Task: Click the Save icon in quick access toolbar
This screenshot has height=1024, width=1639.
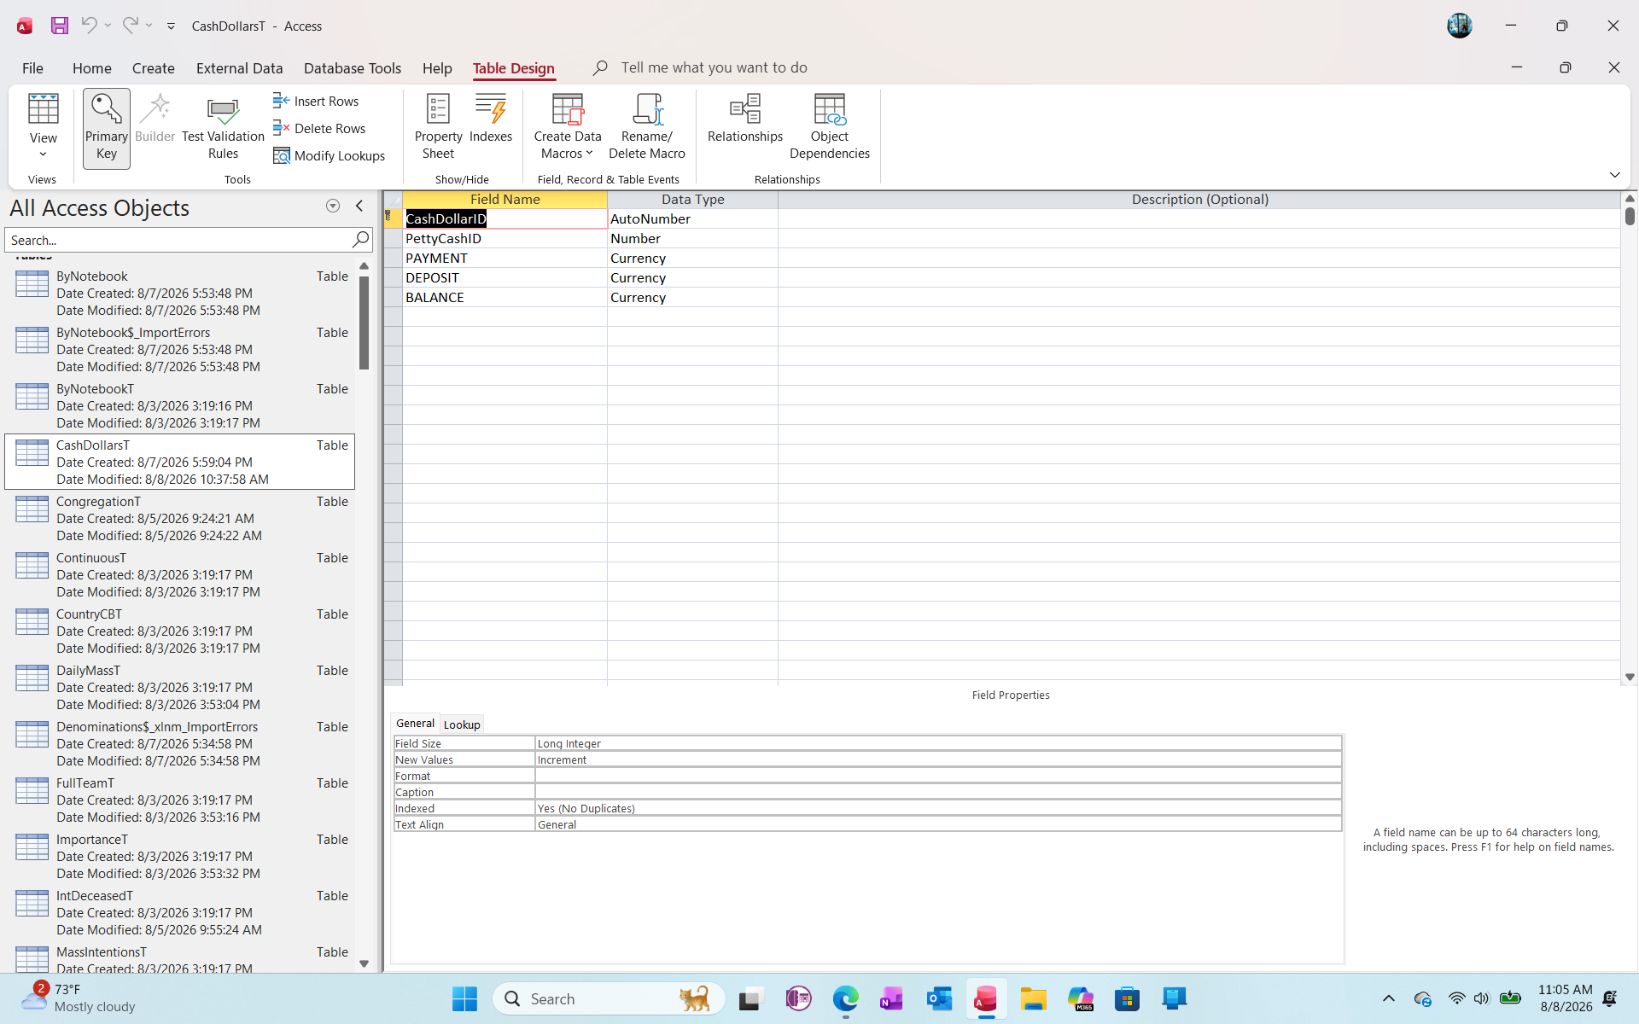Action: pos(60,26)
